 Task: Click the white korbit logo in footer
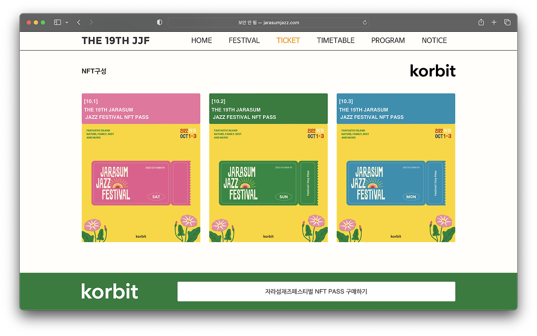point(110,291)
